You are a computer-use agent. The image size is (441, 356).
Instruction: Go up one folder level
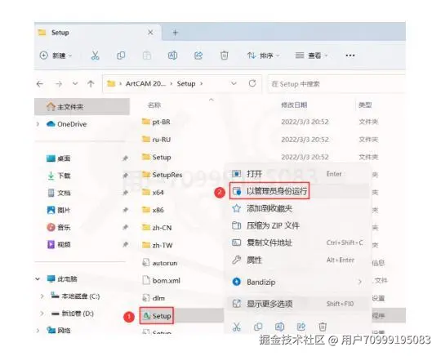click(91, 83)
